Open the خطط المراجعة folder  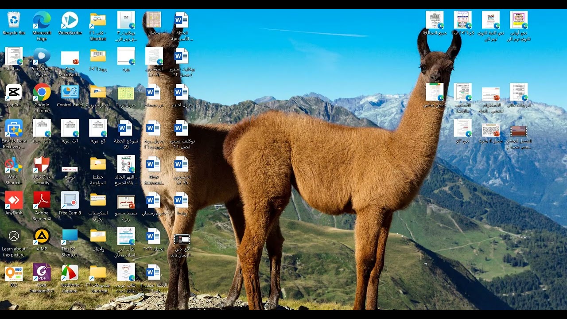point(98,164)
